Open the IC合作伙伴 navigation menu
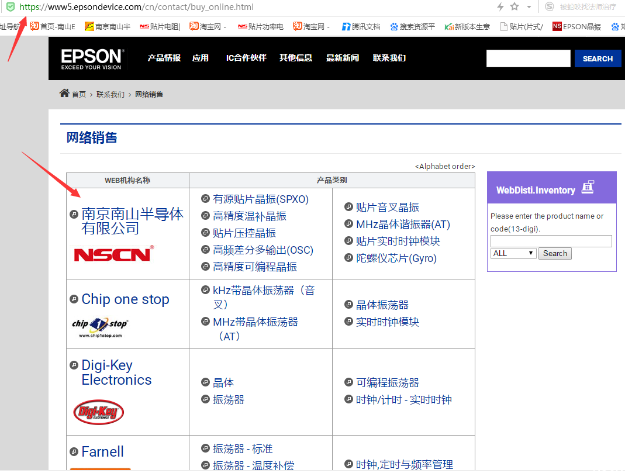Screen dimensions: 625x473 246,58
